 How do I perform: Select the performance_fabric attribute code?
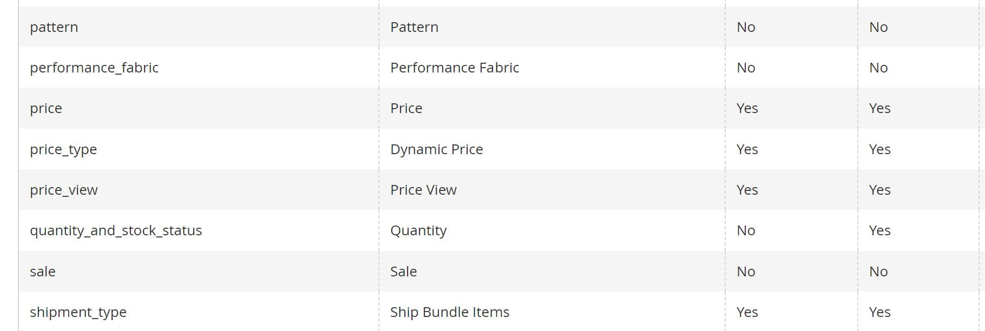coord(94,68)
